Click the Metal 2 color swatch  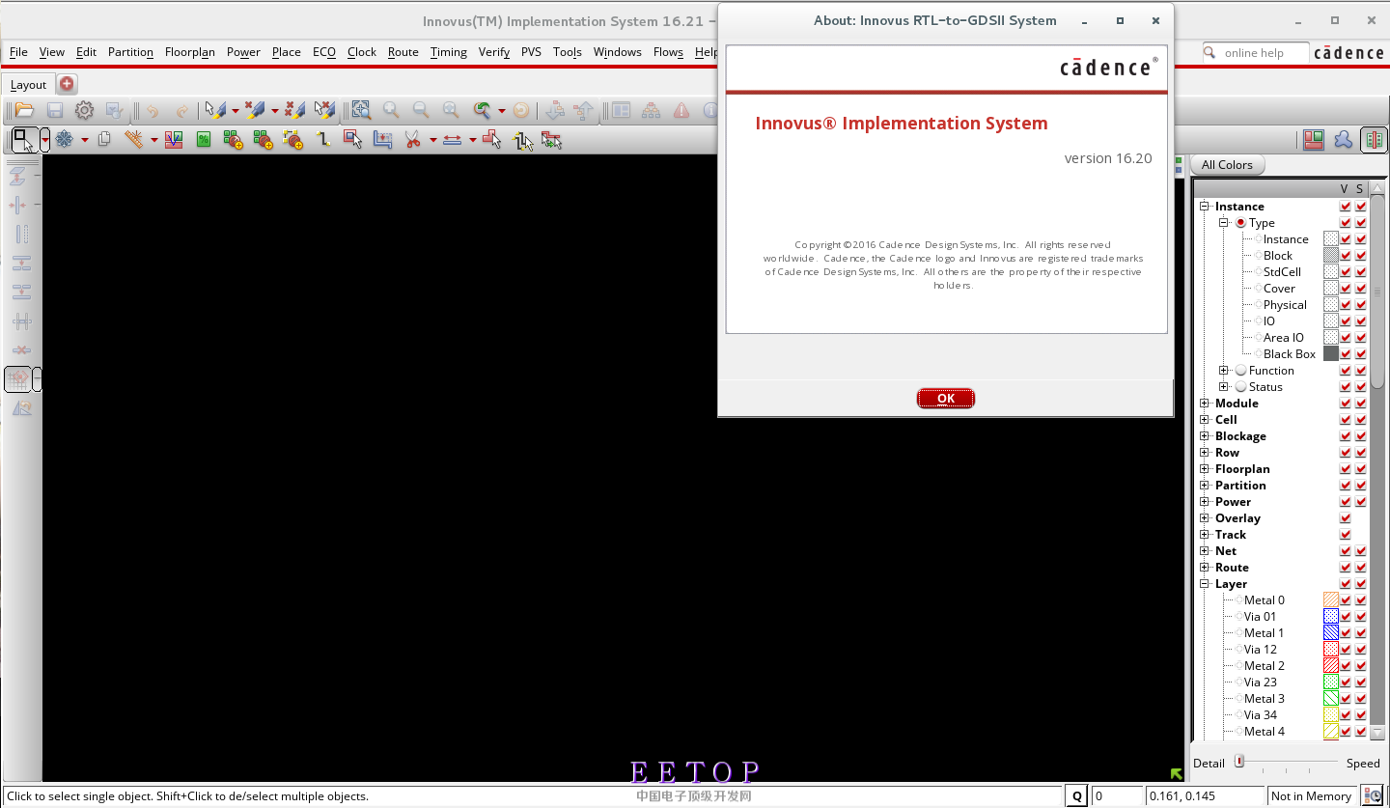point(1331,666)
